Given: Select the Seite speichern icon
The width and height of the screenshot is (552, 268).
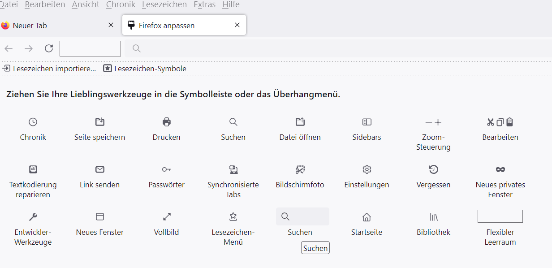Looking at the screenshot, I should (100, 122).
